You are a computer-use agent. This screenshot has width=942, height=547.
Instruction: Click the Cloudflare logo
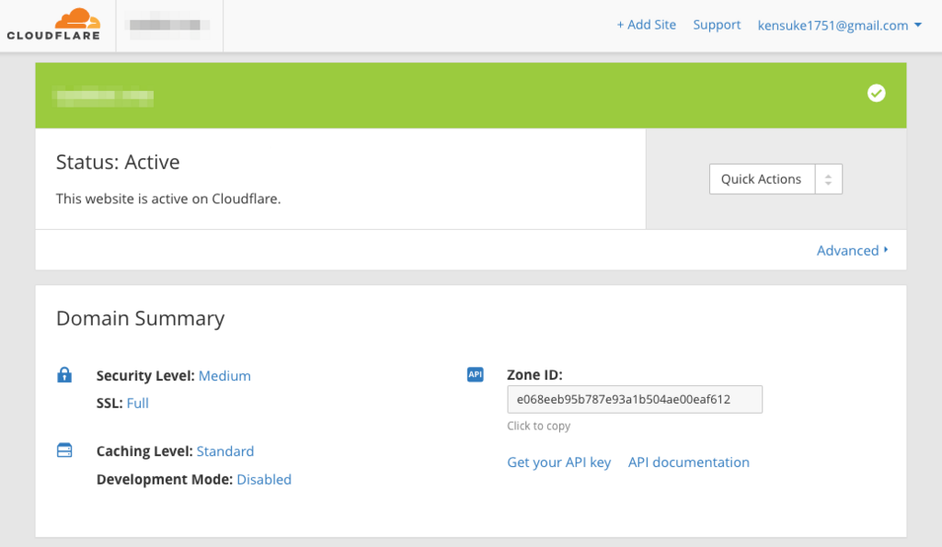[53, 25]
